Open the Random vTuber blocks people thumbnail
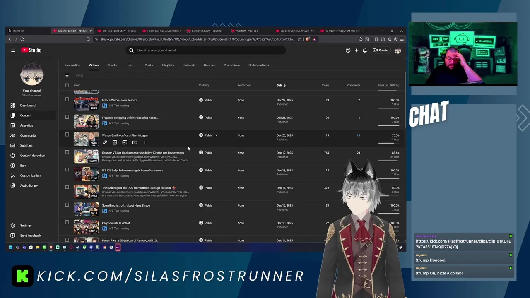Screen dimensions: 530x298 [x=86, y=156]
